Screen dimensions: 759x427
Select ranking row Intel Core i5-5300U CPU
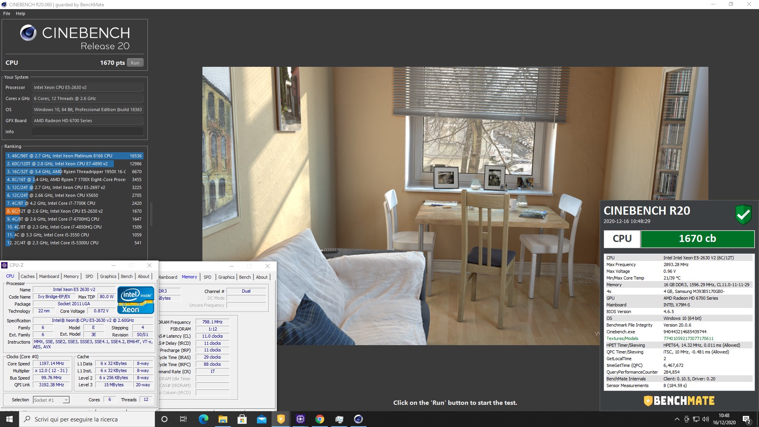tap(74, 243)
